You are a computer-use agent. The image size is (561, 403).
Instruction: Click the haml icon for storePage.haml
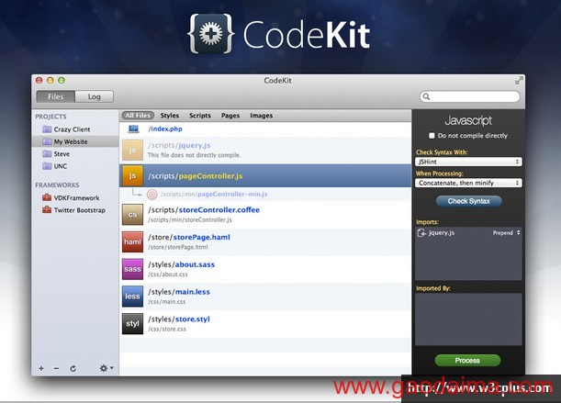132,242
